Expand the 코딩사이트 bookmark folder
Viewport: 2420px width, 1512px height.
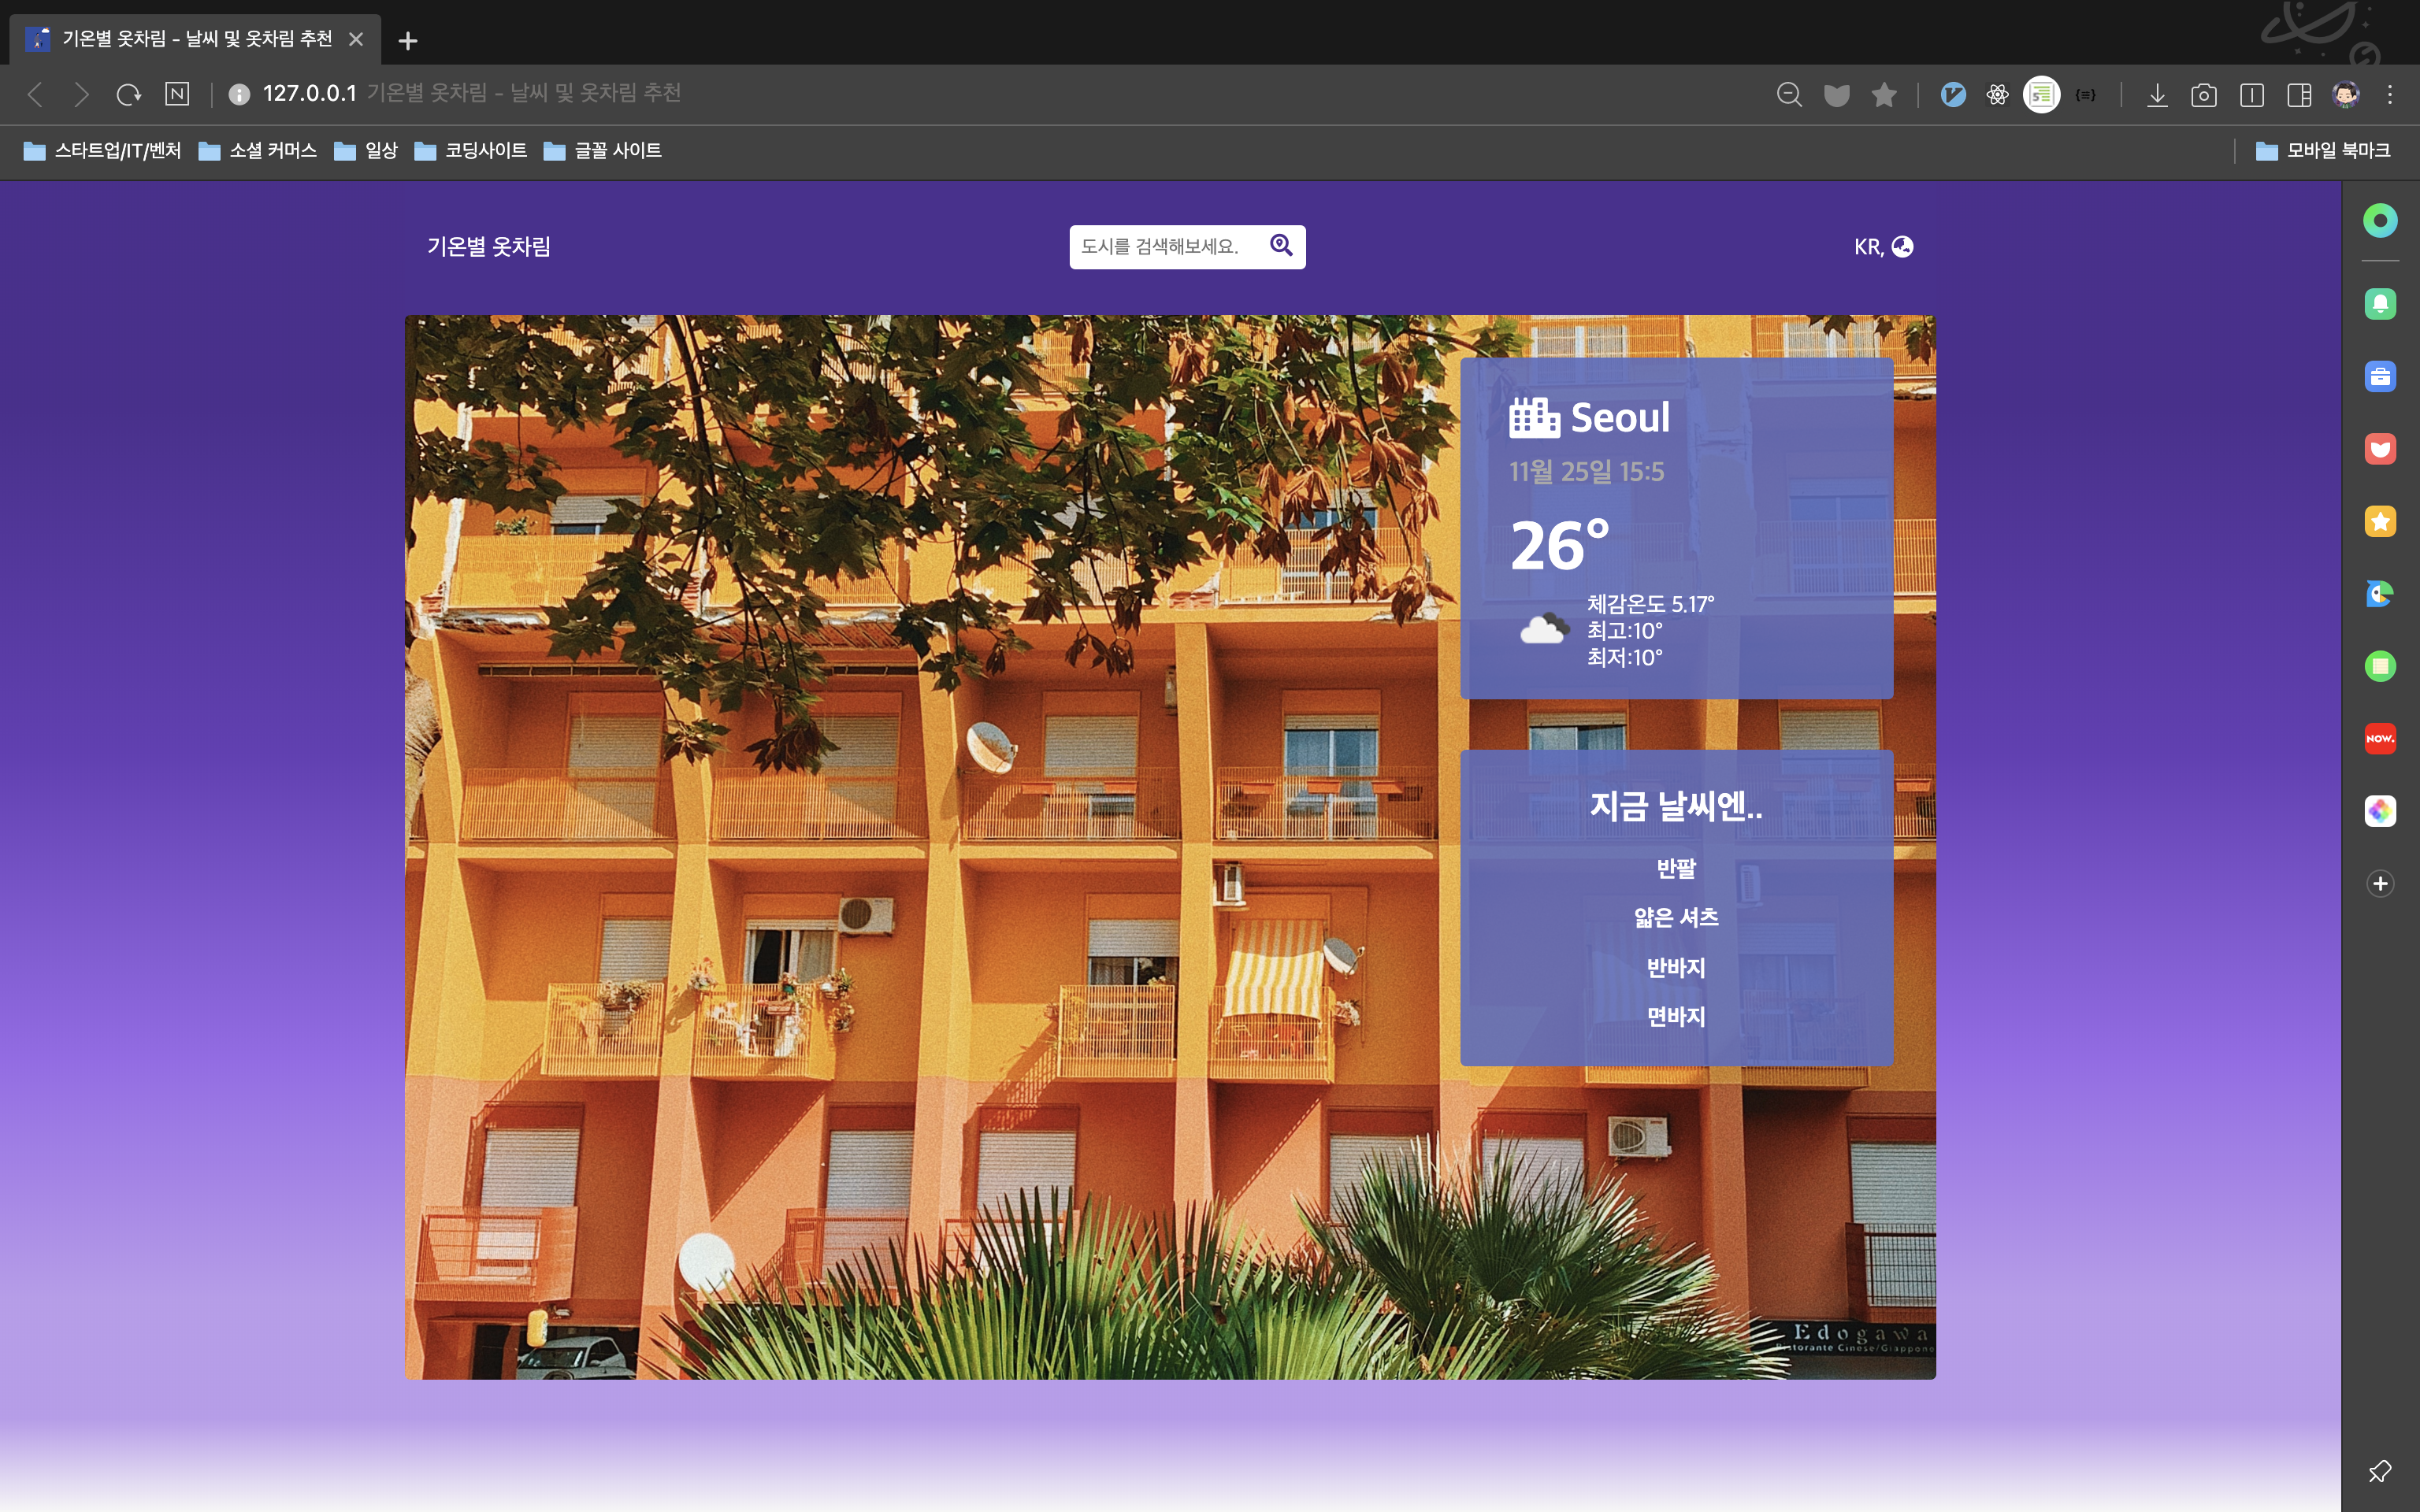click(x=471, y=151)
